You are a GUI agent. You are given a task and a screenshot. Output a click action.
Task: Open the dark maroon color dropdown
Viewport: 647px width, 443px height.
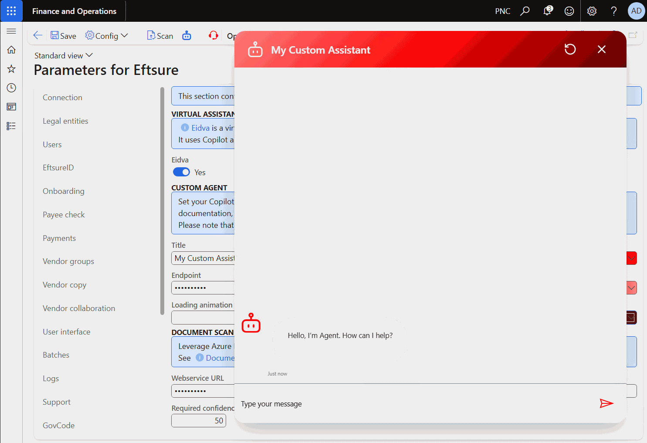[x=631, y=318]
